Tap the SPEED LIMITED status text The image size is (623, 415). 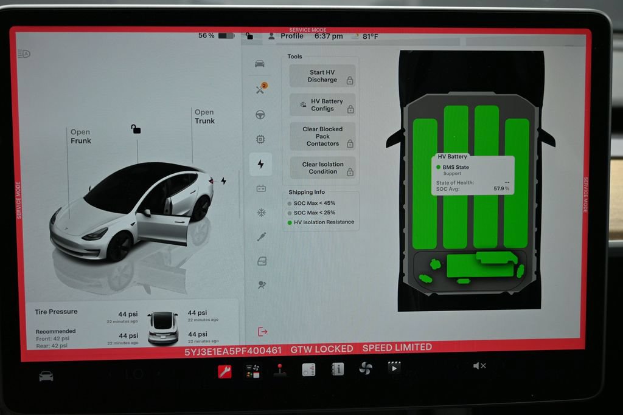tap(397, 348)
